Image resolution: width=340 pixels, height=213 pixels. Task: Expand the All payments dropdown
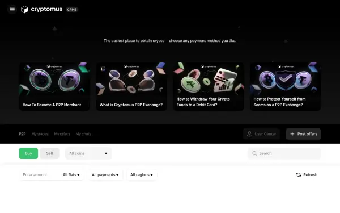(x=105, y=174)
